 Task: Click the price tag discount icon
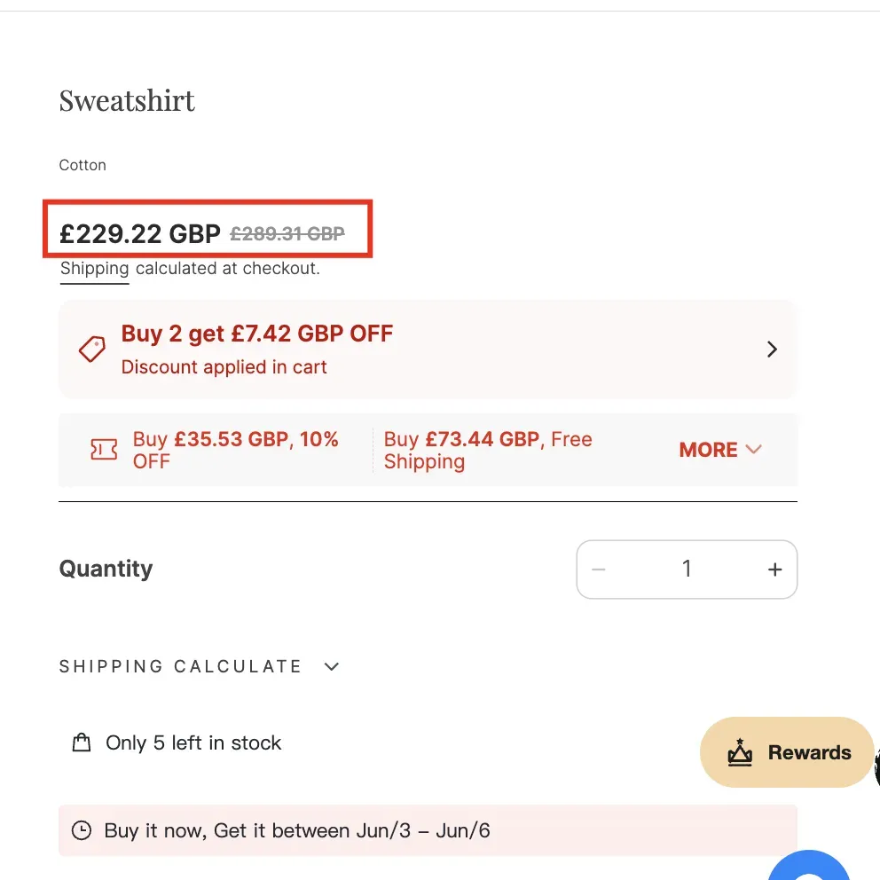point(91,350)
